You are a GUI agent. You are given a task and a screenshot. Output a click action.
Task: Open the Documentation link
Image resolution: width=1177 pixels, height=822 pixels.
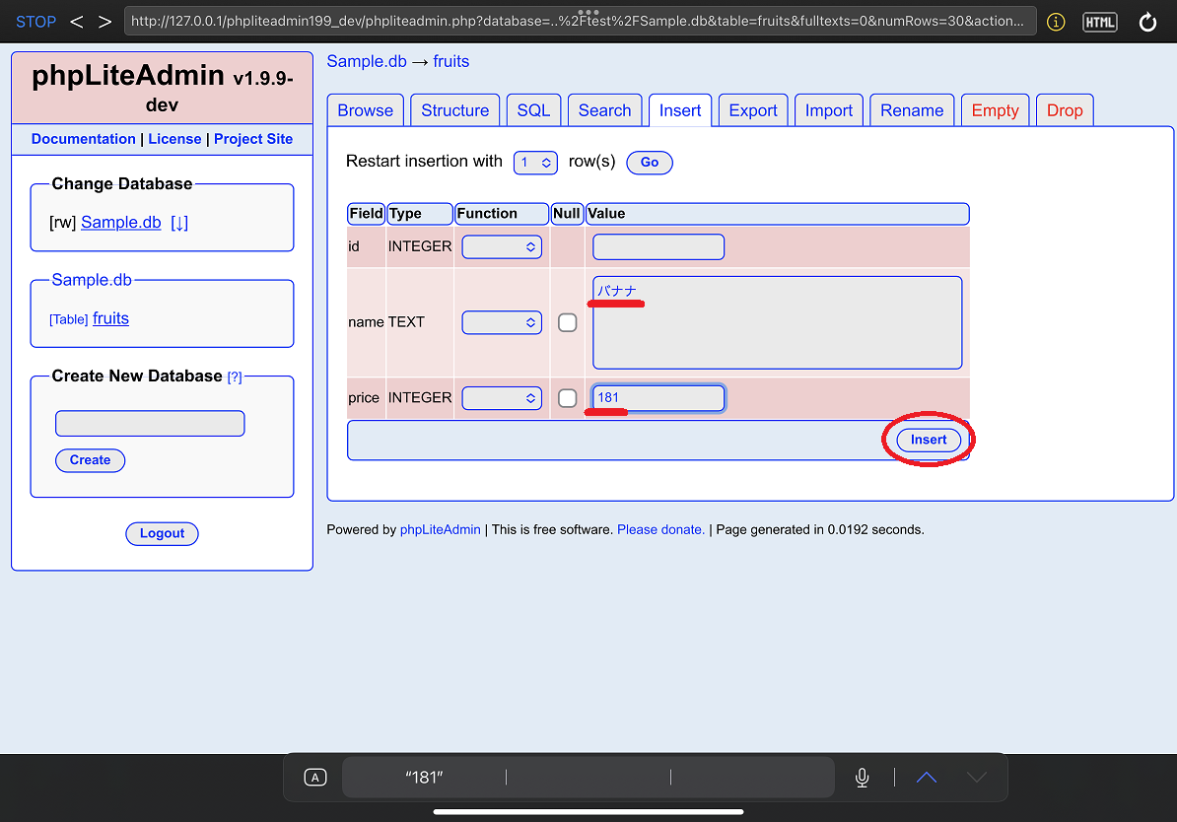[x=84, y=139]
